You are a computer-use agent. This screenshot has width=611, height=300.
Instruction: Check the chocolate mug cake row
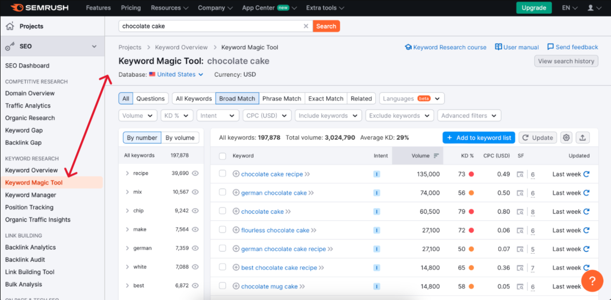pyautogui.click(x=223, y=285)
